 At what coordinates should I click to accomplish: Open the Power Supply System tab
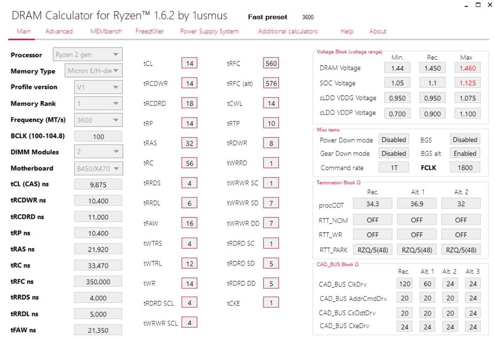point(209,31)
